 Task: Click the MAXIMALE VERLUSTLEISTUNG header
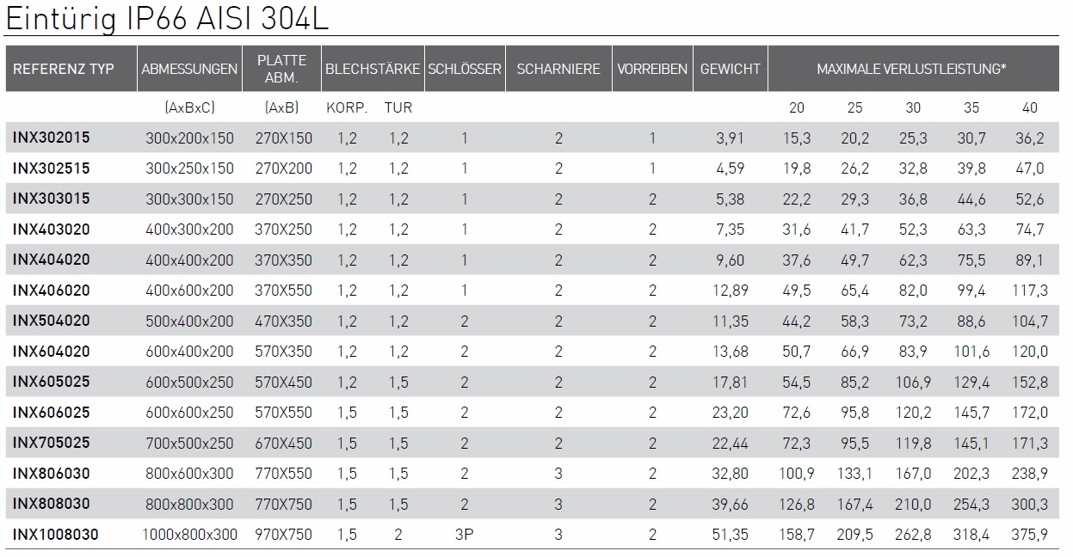(x=912, y=69)
